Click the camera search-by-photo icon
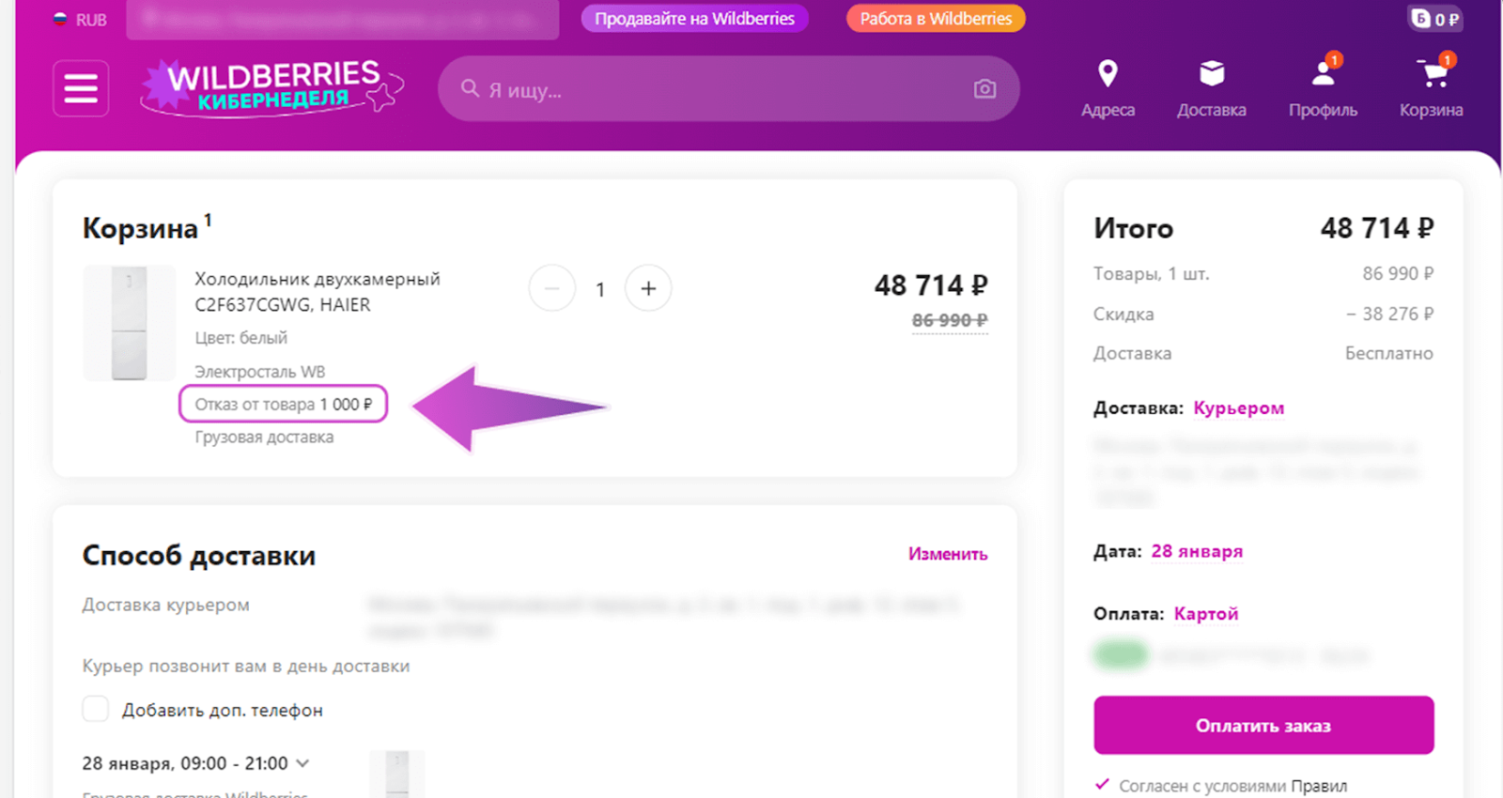Image resolution: width=1503 pixels, height=798 pixels. (984, 88)
